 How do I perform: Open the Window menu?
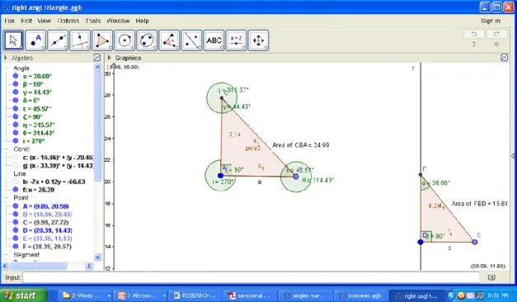coord(118,21)
